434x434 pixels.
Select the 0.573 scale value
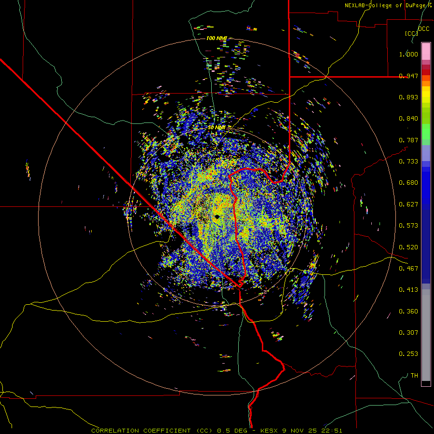pos(408,226)
